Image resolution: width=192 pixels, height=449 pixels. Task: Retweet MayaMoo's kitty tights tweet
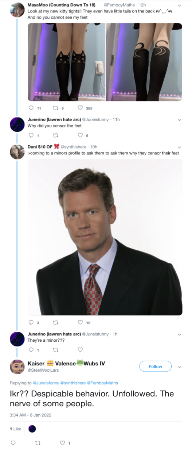[56, 108]
